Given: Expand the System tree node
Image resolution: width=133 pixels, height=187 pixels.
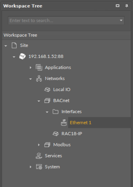Looking at the screenshot, I should point(31,167).
